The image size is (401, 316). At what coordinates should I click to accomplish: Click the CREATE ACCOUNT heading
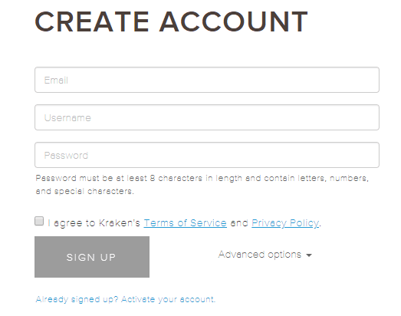171,21
